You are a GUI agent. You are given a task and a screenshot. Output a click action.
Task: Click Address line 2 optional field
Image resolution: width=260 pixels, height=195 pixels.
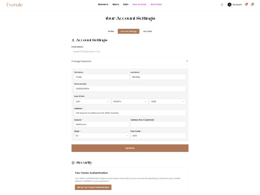tap(158, 124)
